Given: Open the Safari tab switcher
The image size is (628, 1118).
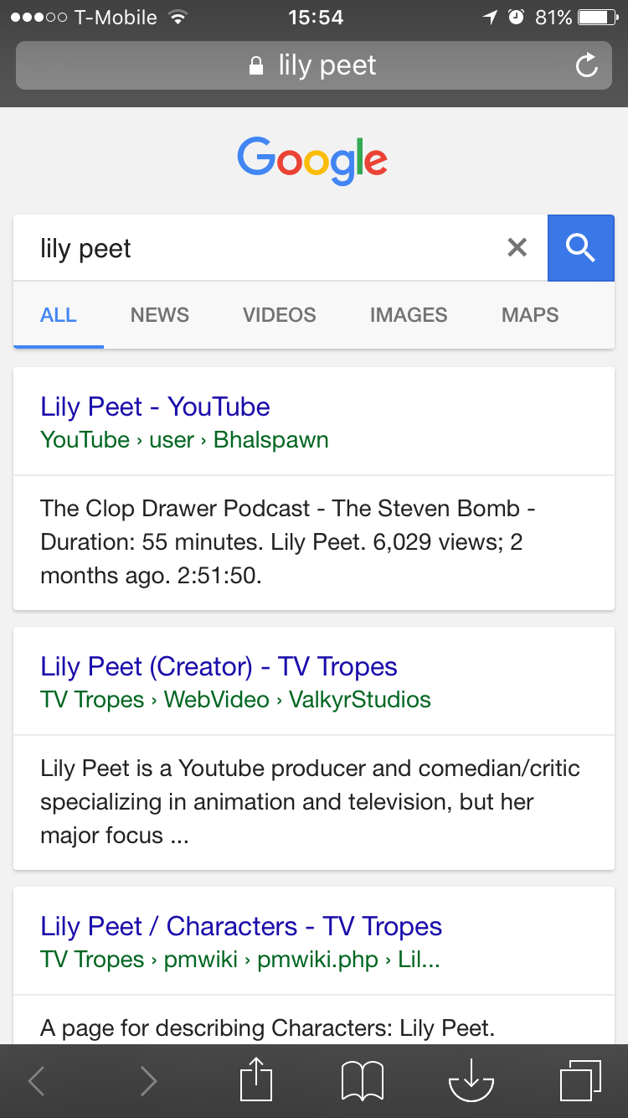Looking at the screenshot, I should (576, 1080).
